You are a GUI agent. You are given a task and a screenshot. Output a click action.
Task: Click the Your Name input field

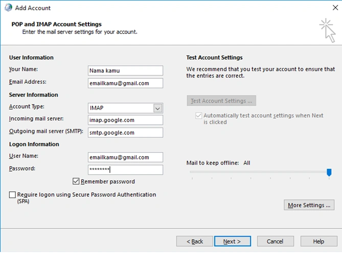pyautogui.click(x=125, y=70)
